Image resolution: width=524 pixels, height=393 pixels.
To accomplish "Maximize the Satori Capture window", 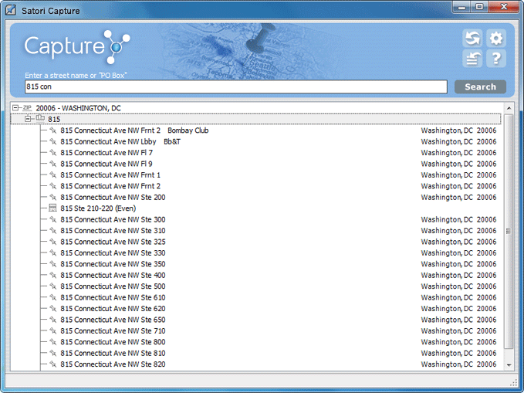I will point(479,7).
